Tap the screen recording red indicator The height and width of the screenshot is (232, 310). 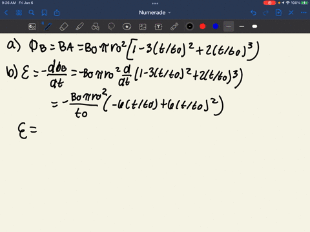[x=269, y=3]
